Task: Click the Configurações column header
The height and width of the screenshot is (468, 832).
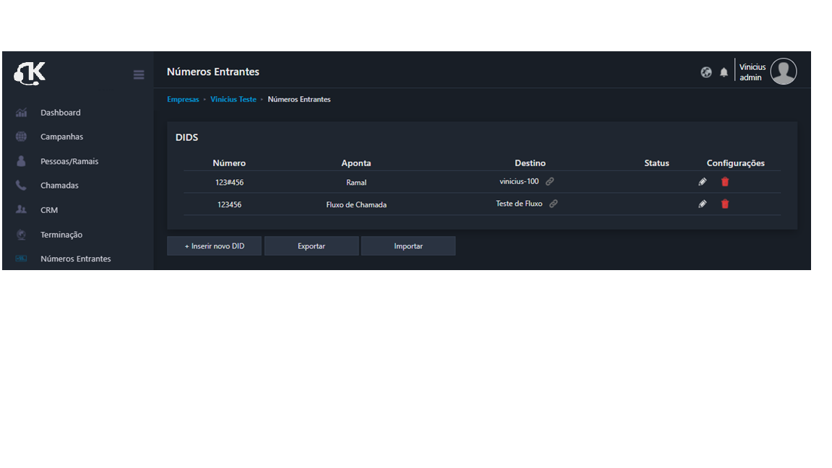Action: tap(735, 163)
